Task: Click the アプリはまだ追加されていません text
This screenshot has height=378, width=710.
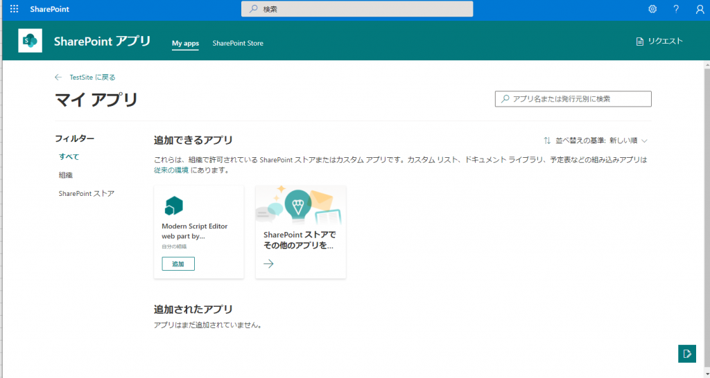Action: pos(208,325)
